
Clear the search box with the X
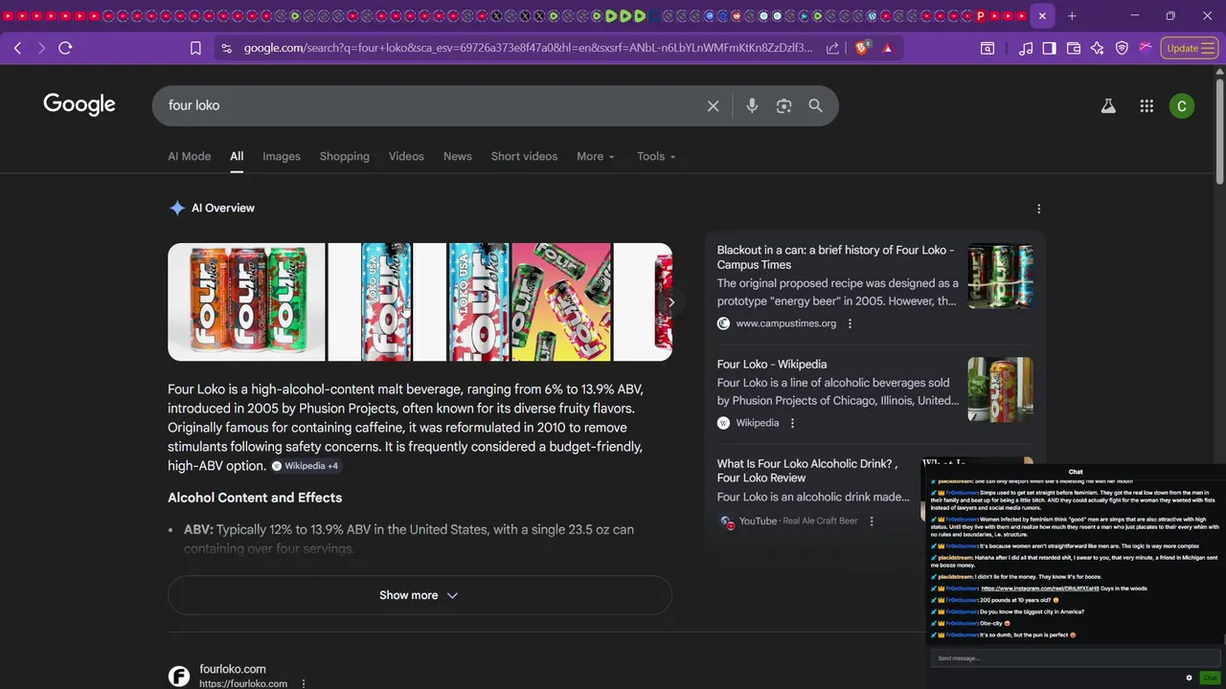click(x=713, y=106)
